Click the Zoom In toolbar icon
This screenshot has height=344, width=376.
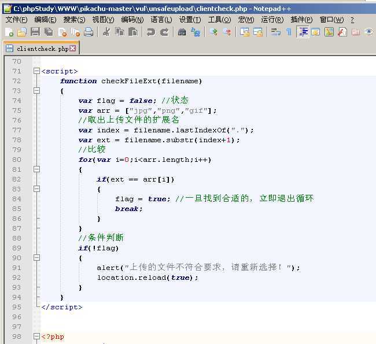tap(213, 32)
